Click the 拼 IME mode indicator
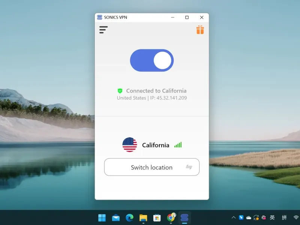Viewport: 300px width, 225px height. coord(284,217)
